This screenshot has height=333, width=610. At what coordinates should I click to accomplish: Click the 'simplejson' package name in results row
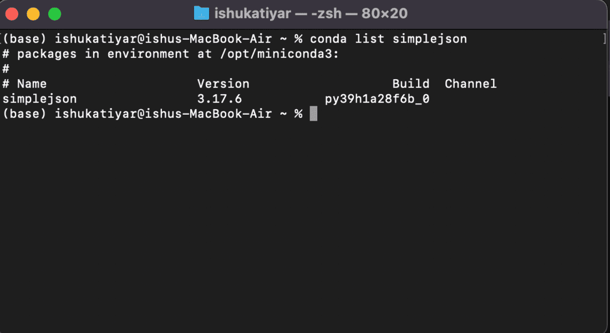40,99
